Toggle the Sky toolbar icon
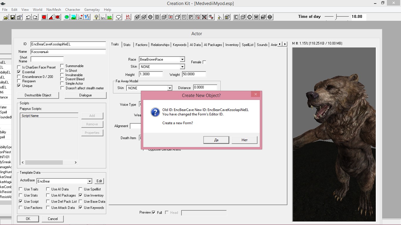Screen dimensions: 401x225 click(x=103, y=17)
